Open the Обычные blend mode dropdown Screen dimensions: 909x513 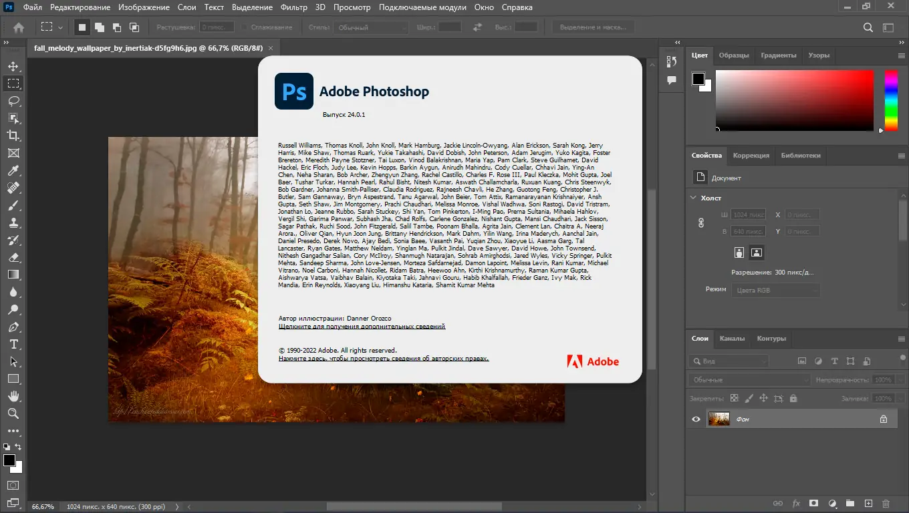(749, 379)
